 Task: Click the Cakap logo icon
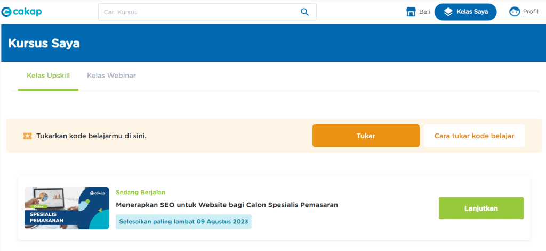[6, 12]
